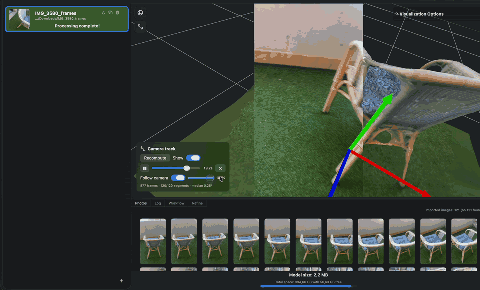Expand the Visualization Options panel
Image resolution: width=480 pixels, height=290 pixels.
coord(419,14)
